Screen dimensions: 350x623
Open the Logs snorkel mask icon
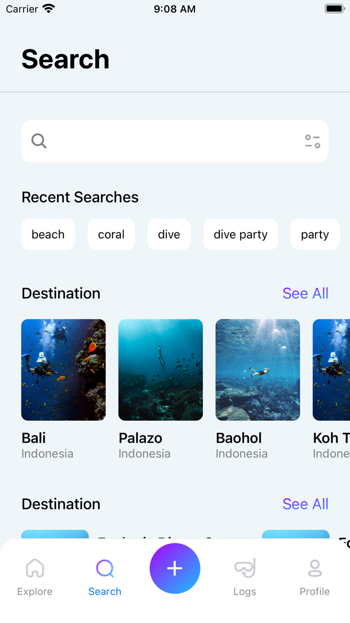point(244,568)
